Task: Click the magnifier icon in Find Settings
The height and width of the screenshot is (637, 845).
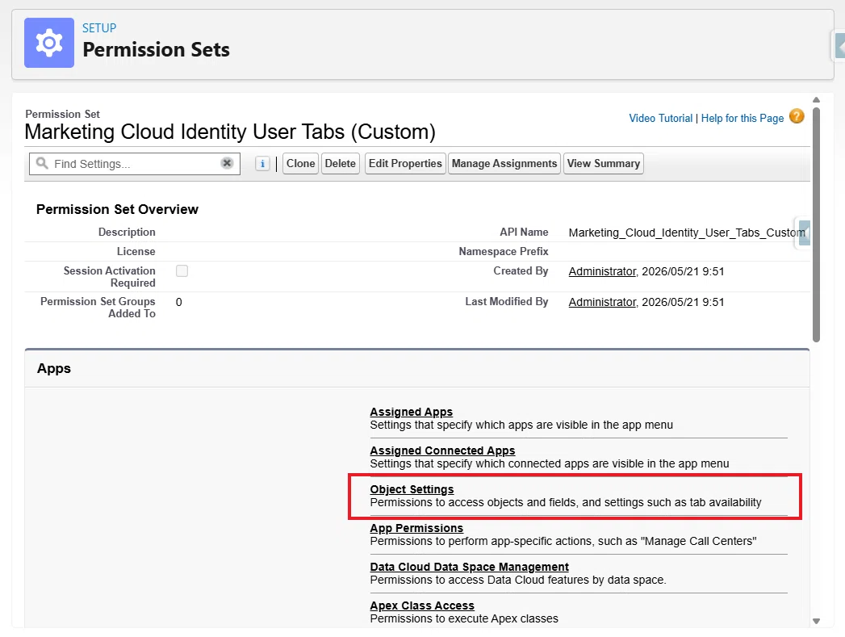Action: pos(42,163)
